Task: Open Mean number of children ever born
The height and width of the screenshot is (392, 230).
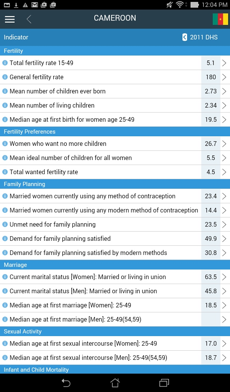Action: pyautogui.click(x=58, y=91)
